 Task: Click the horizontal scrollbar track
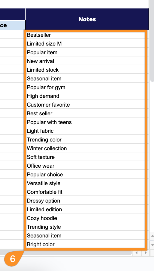(66, 253)
